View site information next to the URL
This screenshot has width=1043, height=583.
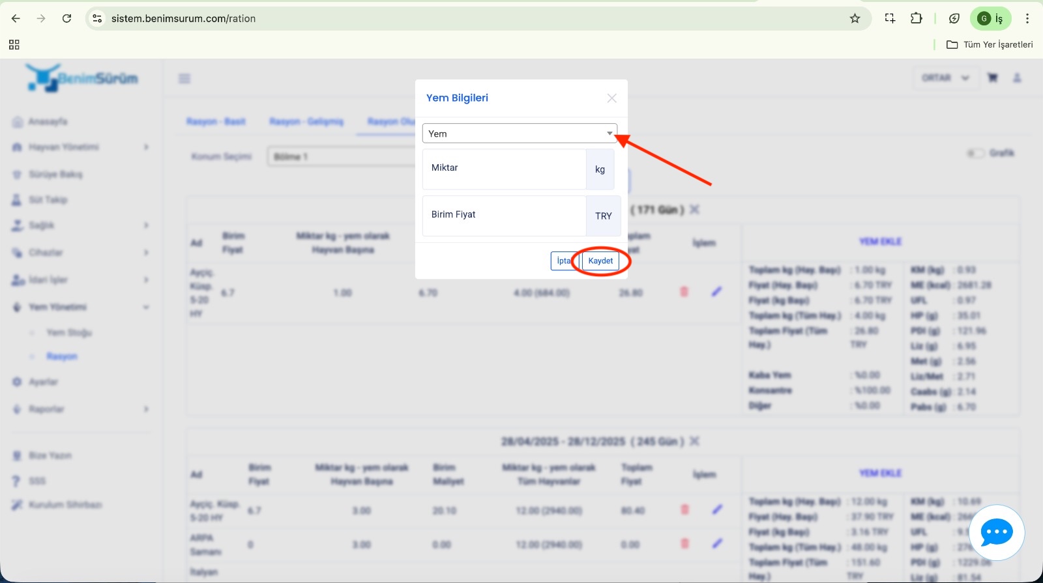coord(97,18)
